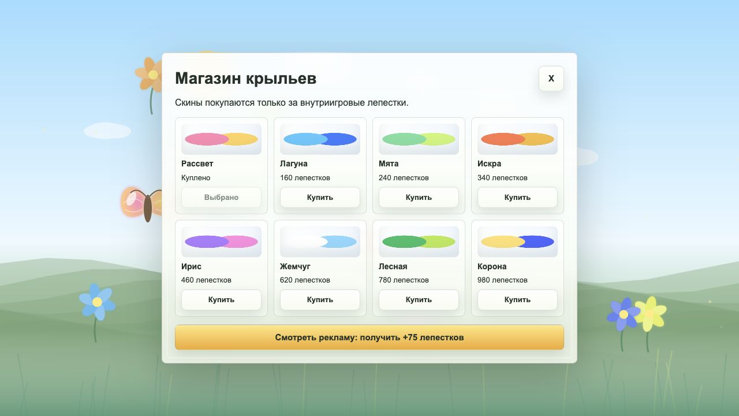Watch ad to get +75 petals

click(x=369, y=337)
